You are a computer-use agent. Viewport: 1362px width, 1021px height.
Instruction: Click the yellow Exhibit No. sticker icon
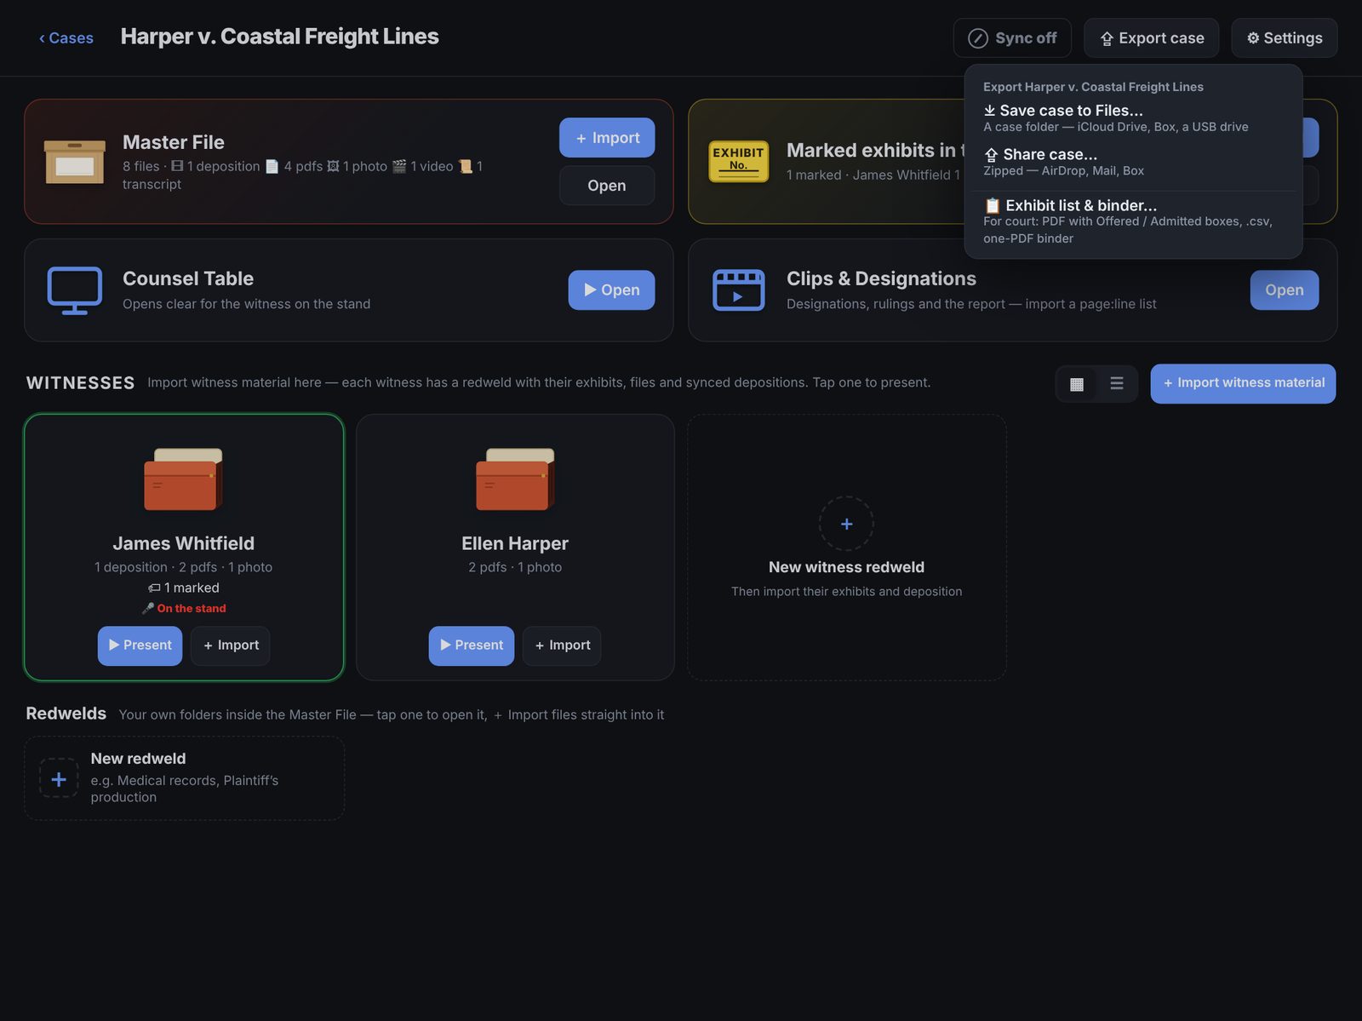[x=738, y=161]
